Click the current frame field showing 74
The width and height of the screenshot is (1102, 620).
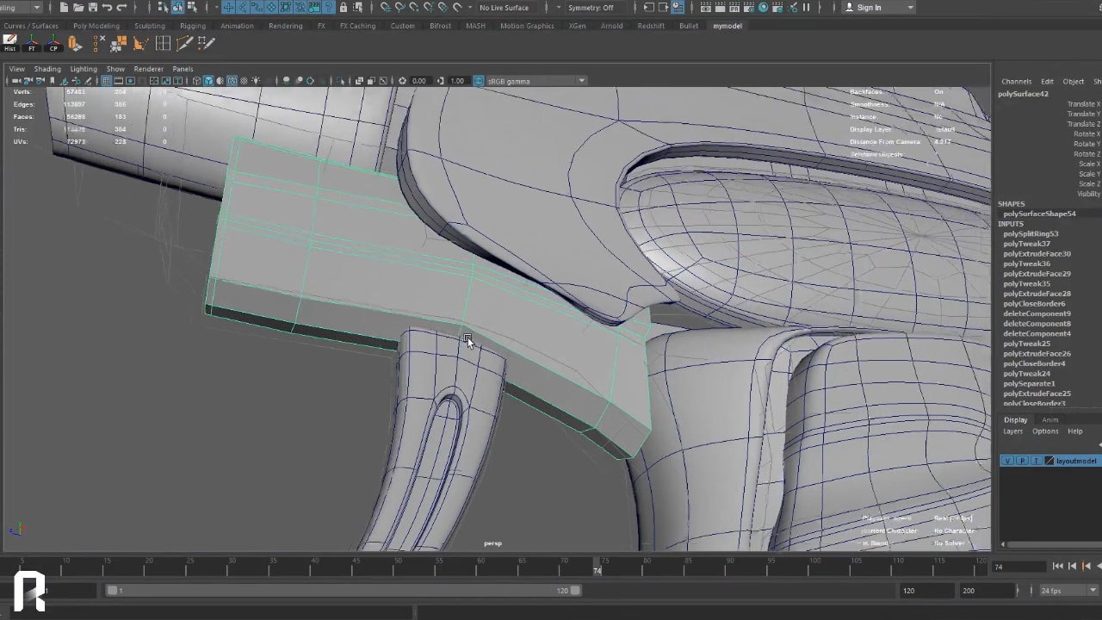click(1018, 567)
